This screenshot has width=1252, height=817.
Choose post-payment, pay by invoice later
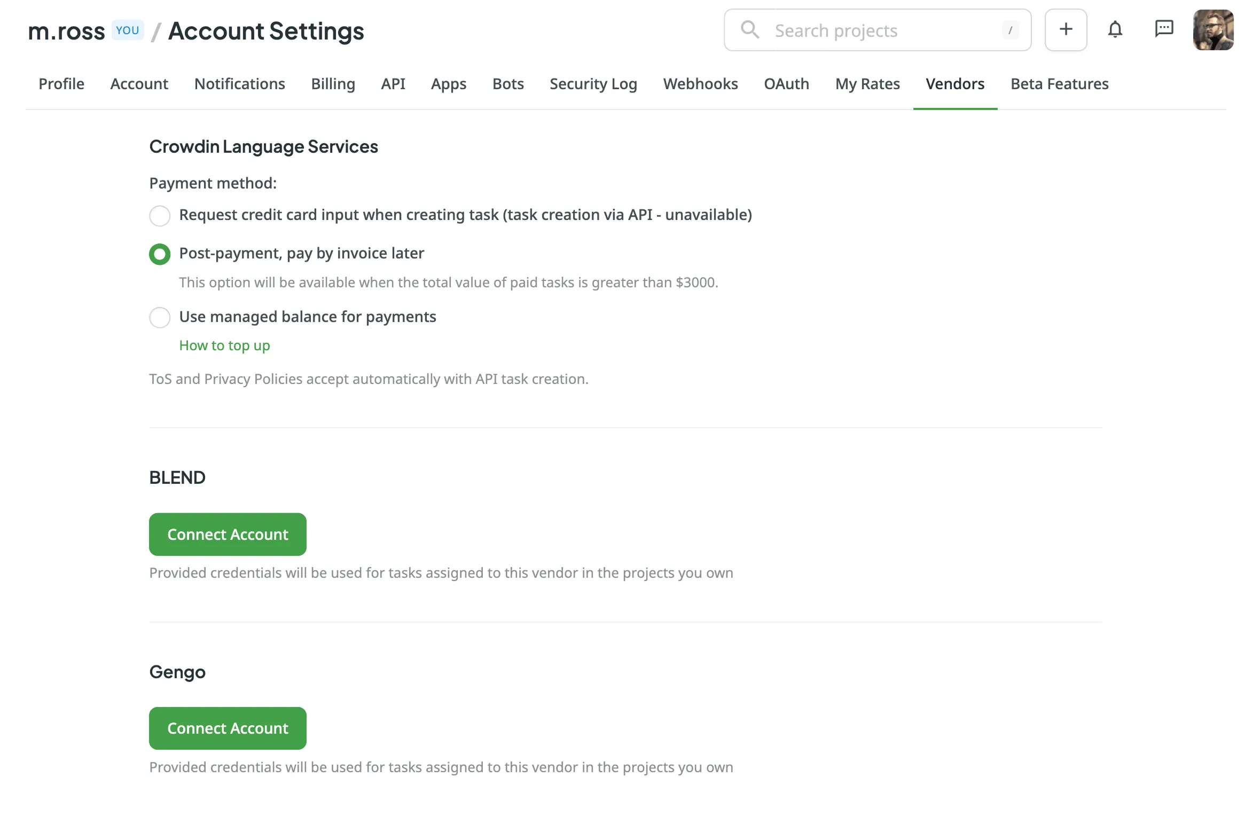click(x=160, y=254)
